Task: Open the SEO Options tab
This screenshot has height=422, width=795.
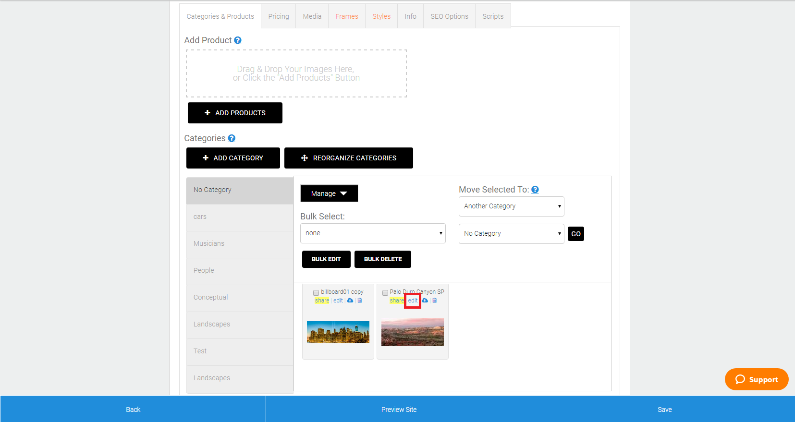Action: coord(449,16)
